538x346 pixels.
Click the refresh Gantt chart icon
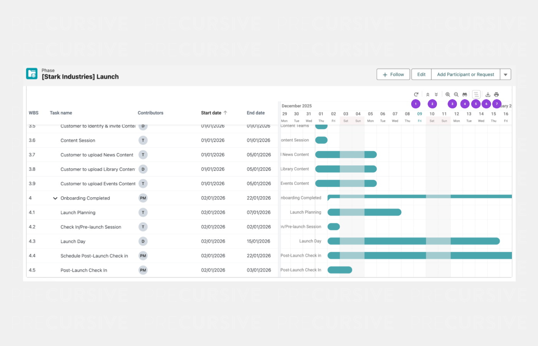[416, 95]
